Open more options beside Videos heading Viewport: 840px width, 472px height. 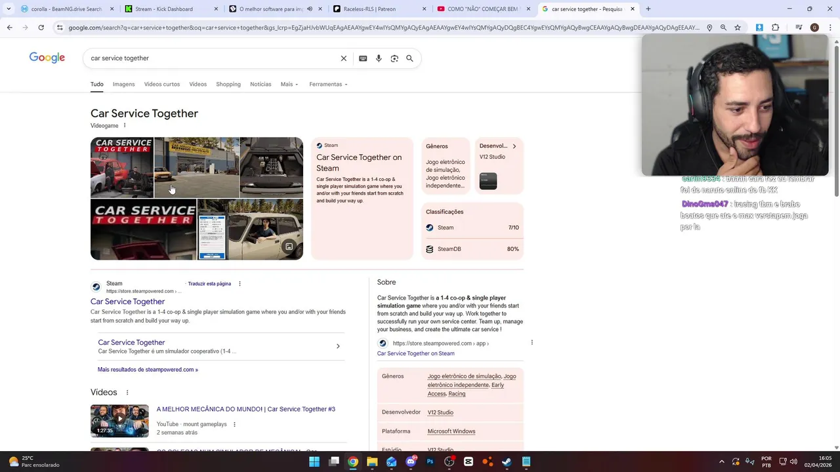click(127, 393)
